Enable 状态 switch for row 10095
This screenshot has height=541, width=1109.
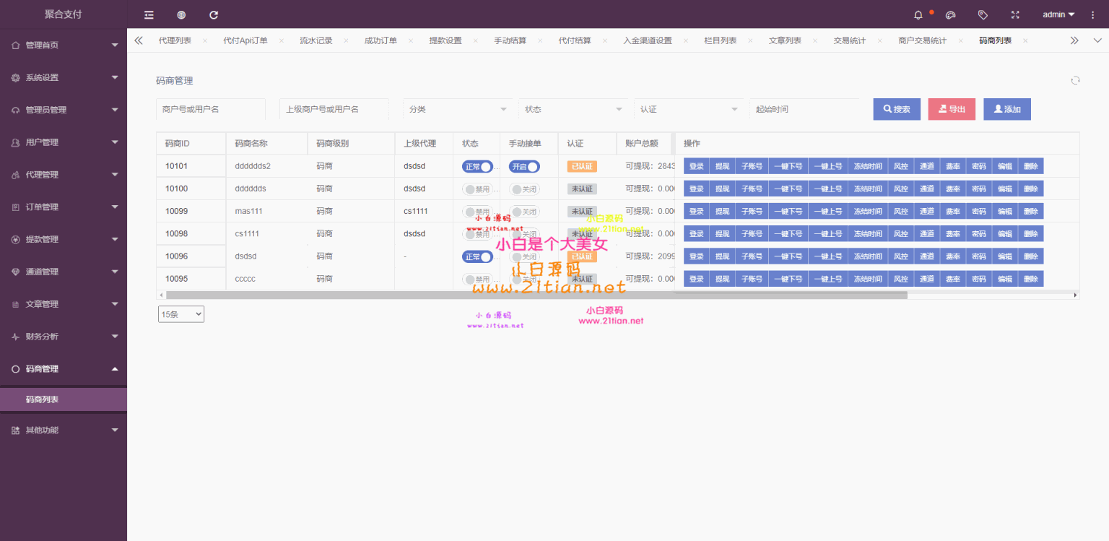tap(477, 279)
